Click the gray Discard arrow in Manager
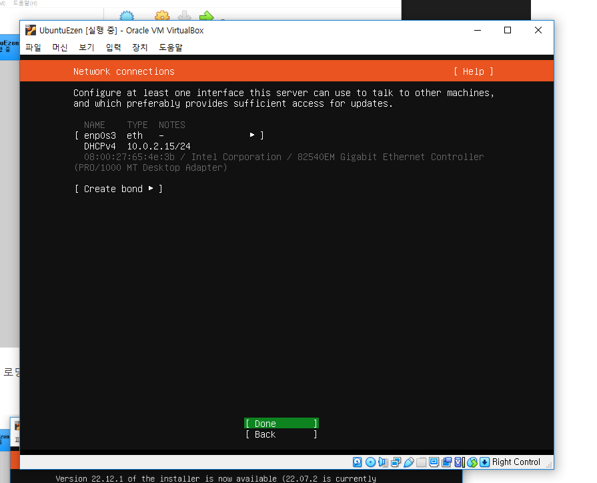The width and height of the screenshot is (597, 483). (184, 15)
